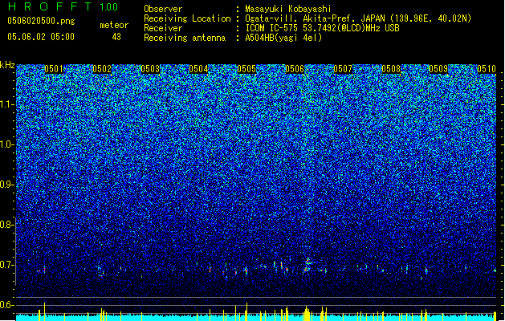Click the 0508 time marker
Viewport: 505px width, 321px height.
point(391,69)
